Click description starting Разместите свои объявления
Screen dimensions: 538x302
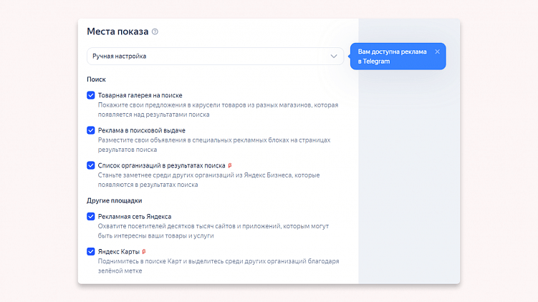tap(214, 145)
